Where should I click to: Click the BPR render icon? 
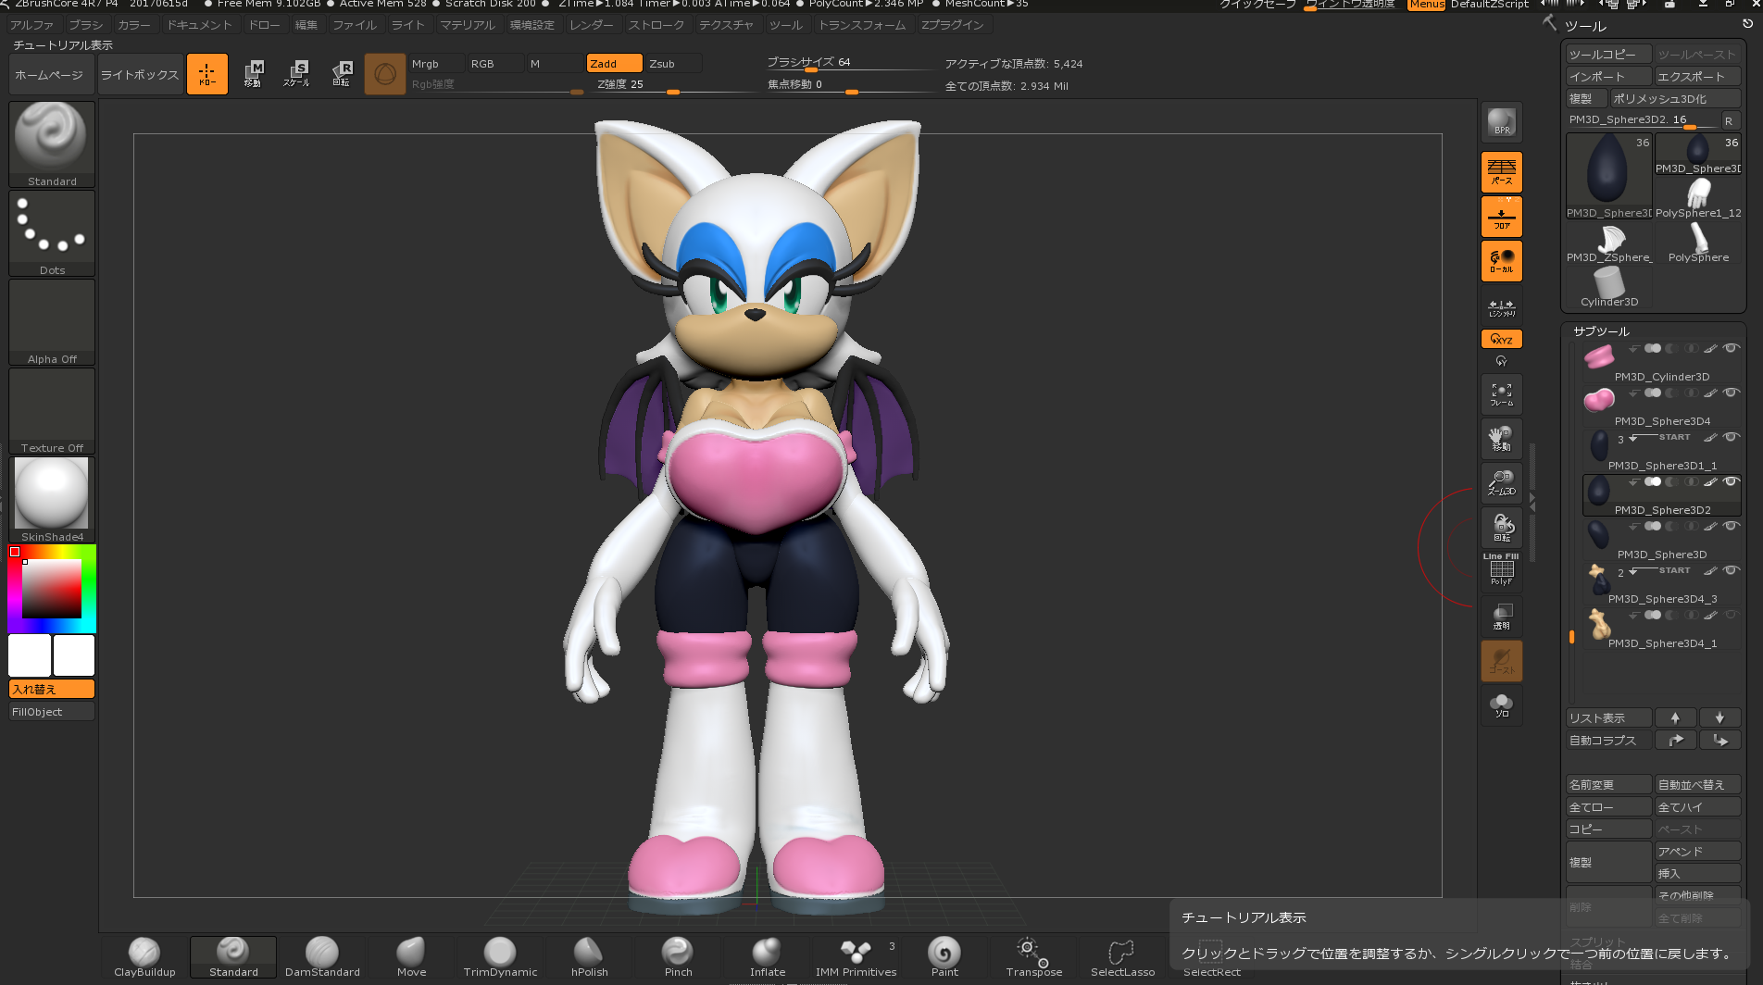tap(1501, 122)
